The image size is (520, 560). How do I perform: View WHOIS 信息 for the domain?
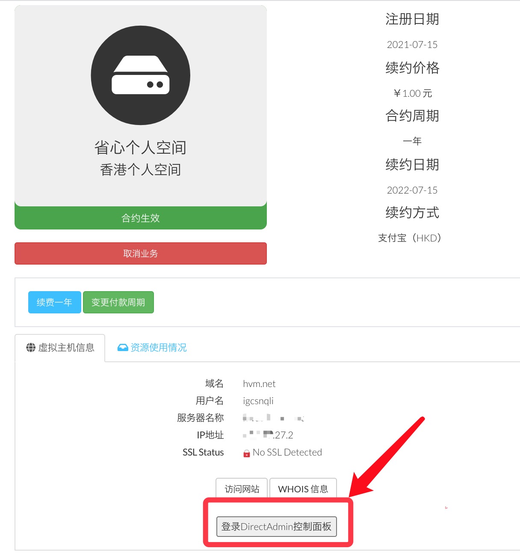(x=303, y=489)
